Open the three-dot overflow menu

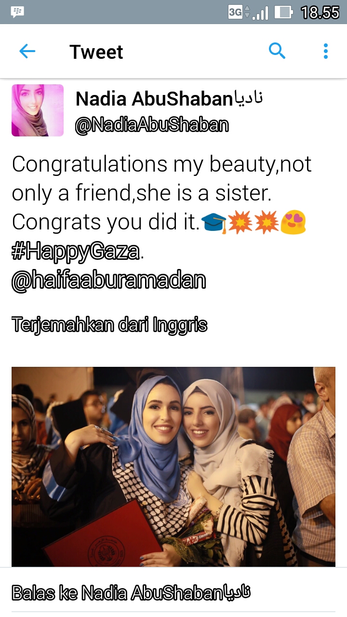coord(326,51)
